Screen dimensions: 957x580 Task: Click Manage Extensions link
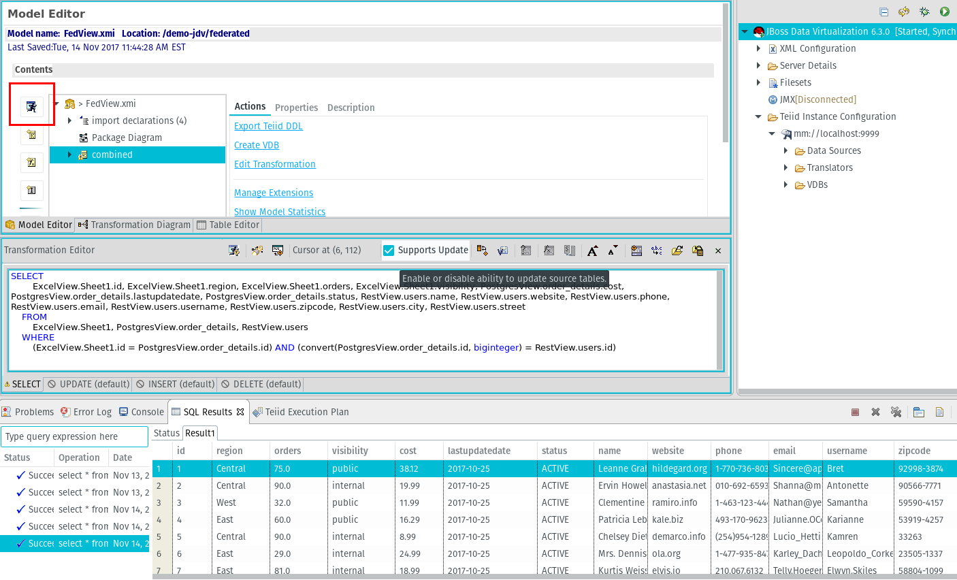coord(274,193)
